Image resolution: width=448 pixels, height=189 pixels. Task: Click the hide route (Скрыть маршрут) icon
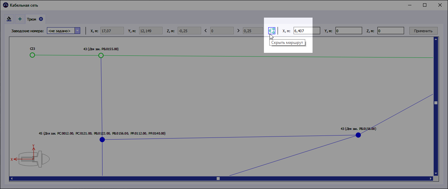272,31
